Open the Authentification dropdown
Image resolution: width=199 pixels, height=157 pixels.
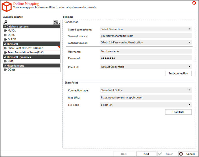point(146,42)
